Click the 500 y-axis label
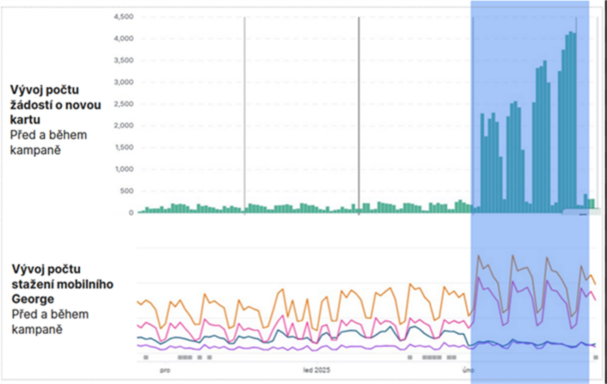The height and width of the screenshot is (384, 607). coord(126,191)
